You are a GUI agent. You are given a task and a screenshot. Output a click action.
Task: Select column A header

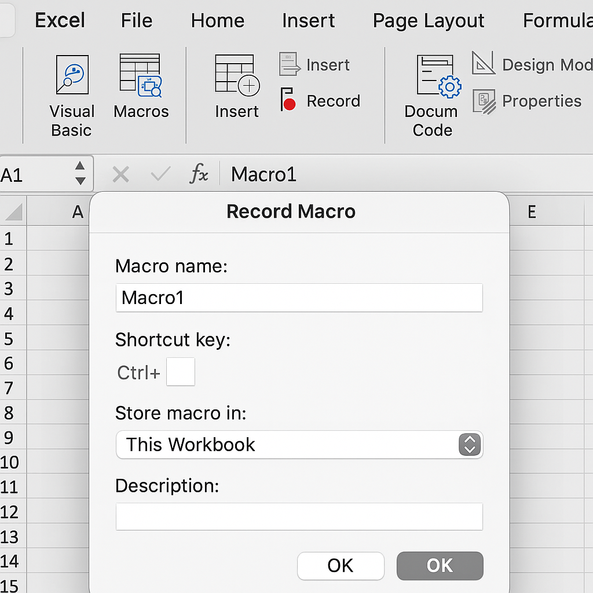(x=58, y=211)
